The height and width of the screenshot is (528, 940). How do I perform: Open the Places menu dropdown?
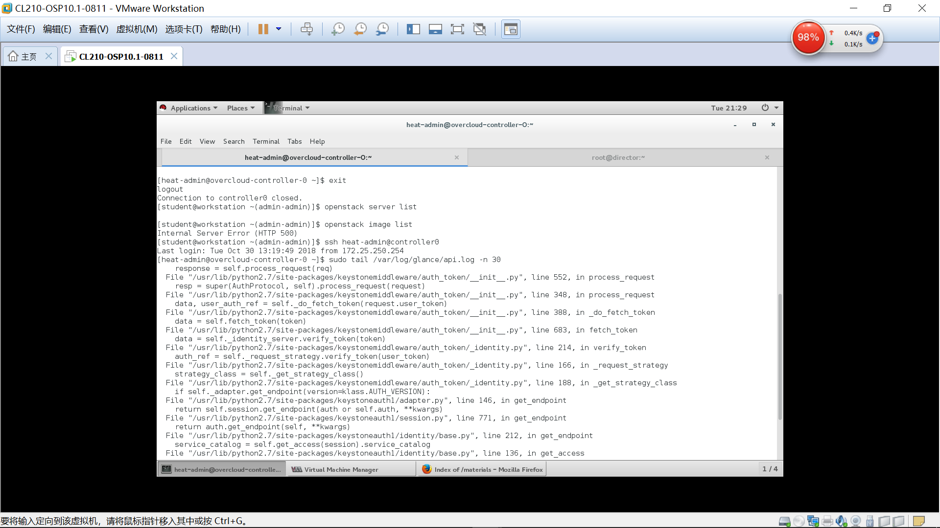pyautogui.click(x=240, y=108)
